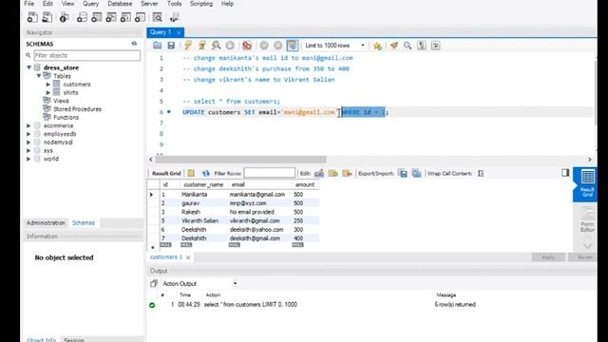The height and width of the screenshot is (342, 608).
Task: Create new schema toolbar icon
Action: coord(82,17)
